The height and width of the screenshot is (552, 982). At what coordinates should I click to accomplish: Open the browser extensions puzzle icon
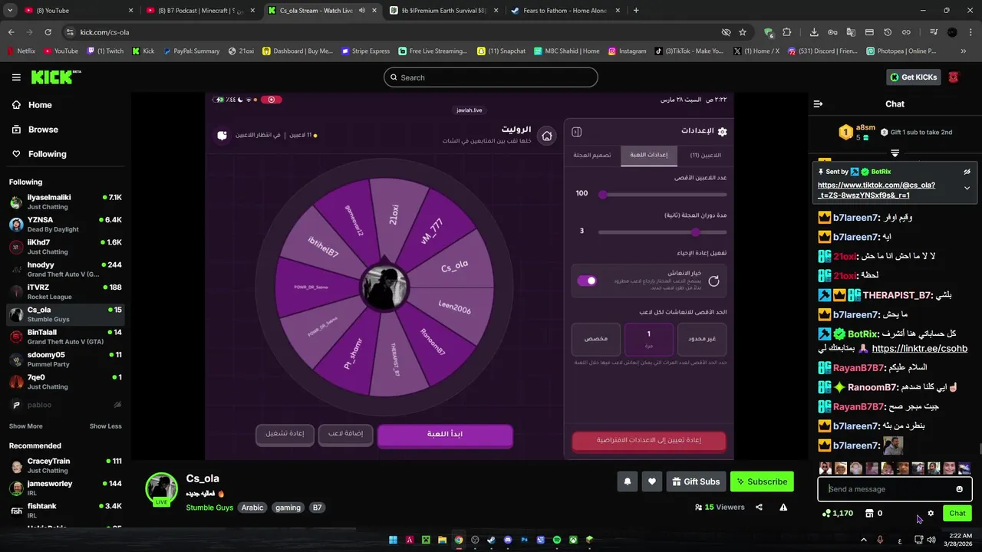(x=787, y=32)
